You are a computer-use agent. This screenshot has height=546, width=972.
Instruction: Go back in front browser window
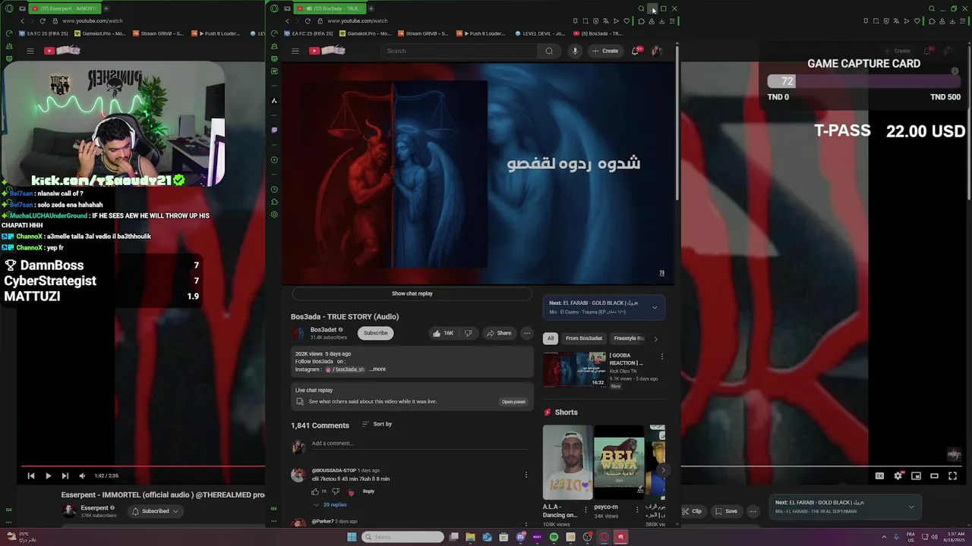point(287,21)
